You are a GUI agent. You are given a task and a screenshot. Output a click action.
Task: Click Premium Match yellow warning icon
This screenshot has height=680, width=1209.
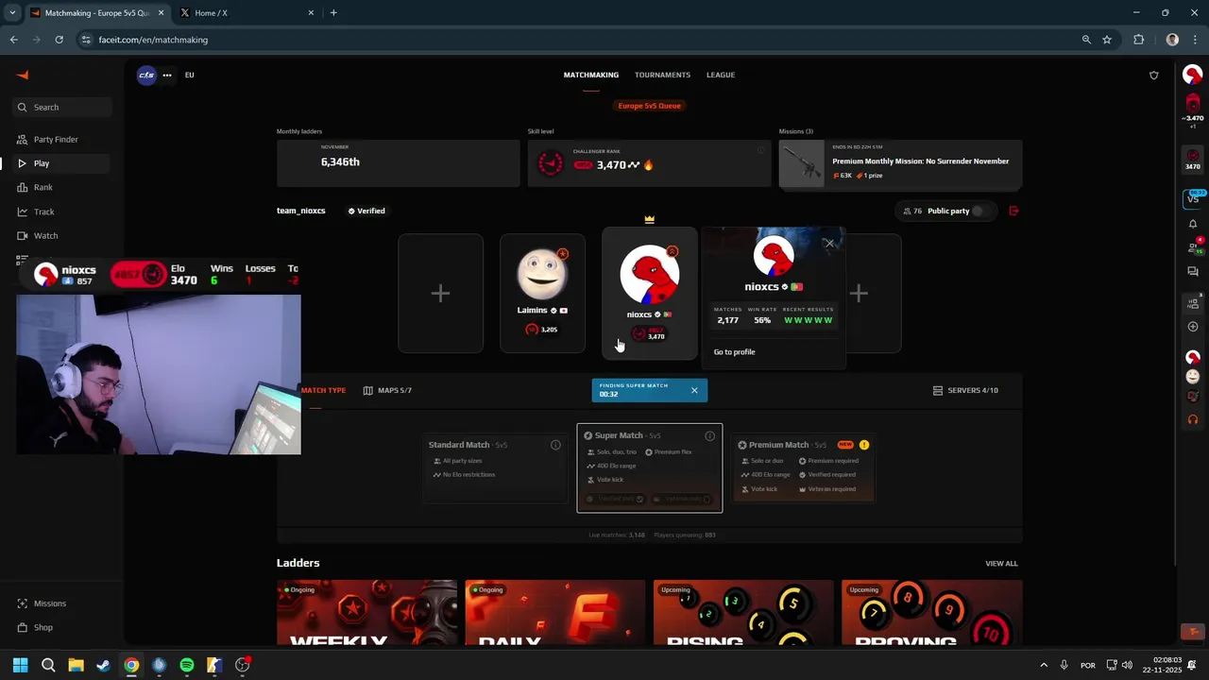pos(864,445)
